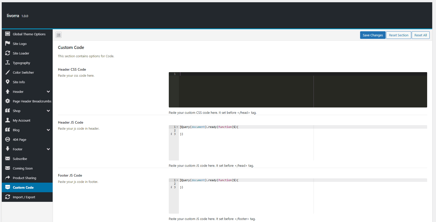Click the Reset Section button
This screenshot has height=222, width=436.
point(399,35)
